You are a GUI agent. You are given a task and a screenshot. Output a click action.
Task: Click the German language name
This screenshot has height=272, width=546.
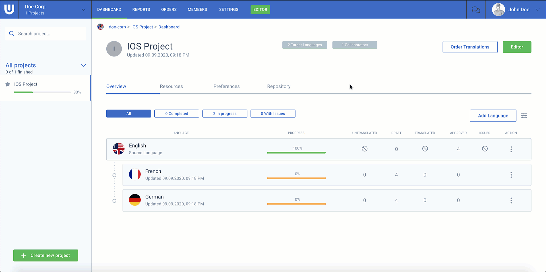(154, 197)
